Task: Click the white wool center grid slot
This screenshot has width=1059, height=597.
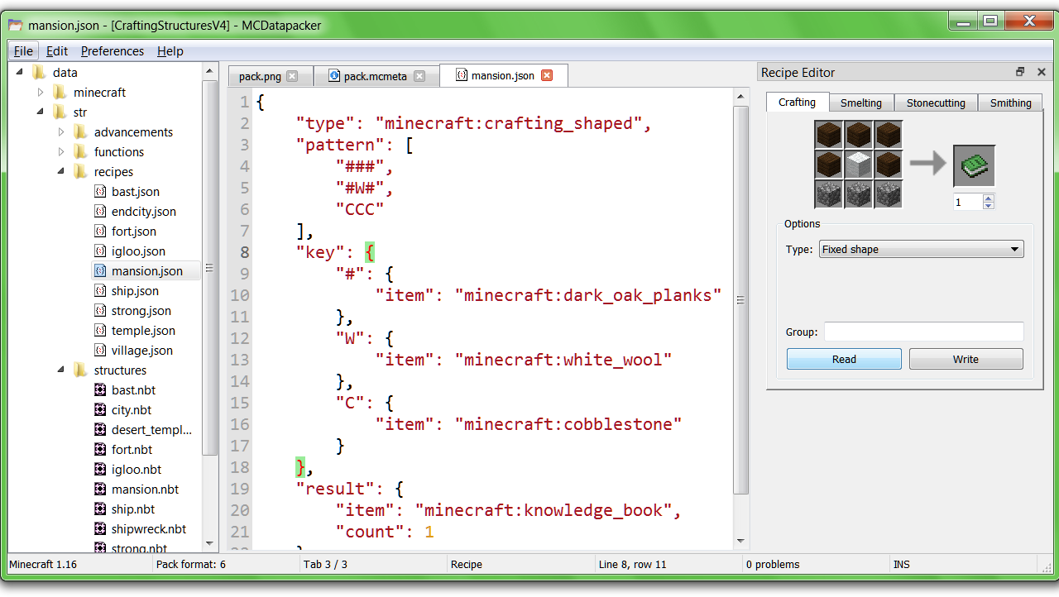Action: point(858,165)
